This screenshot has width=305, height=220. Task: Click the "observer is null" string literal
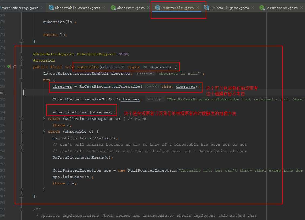coord(178,74)
